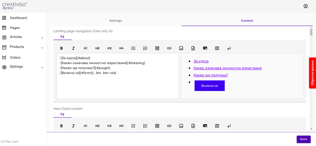
Task: Insert link in Hero content editor
Action: pyautogui.click(x=169, y=126)
